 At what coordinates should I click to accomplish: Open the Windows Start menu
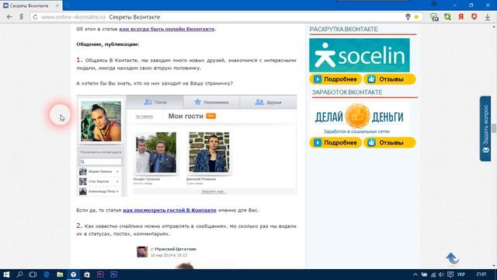coord(6,275)
